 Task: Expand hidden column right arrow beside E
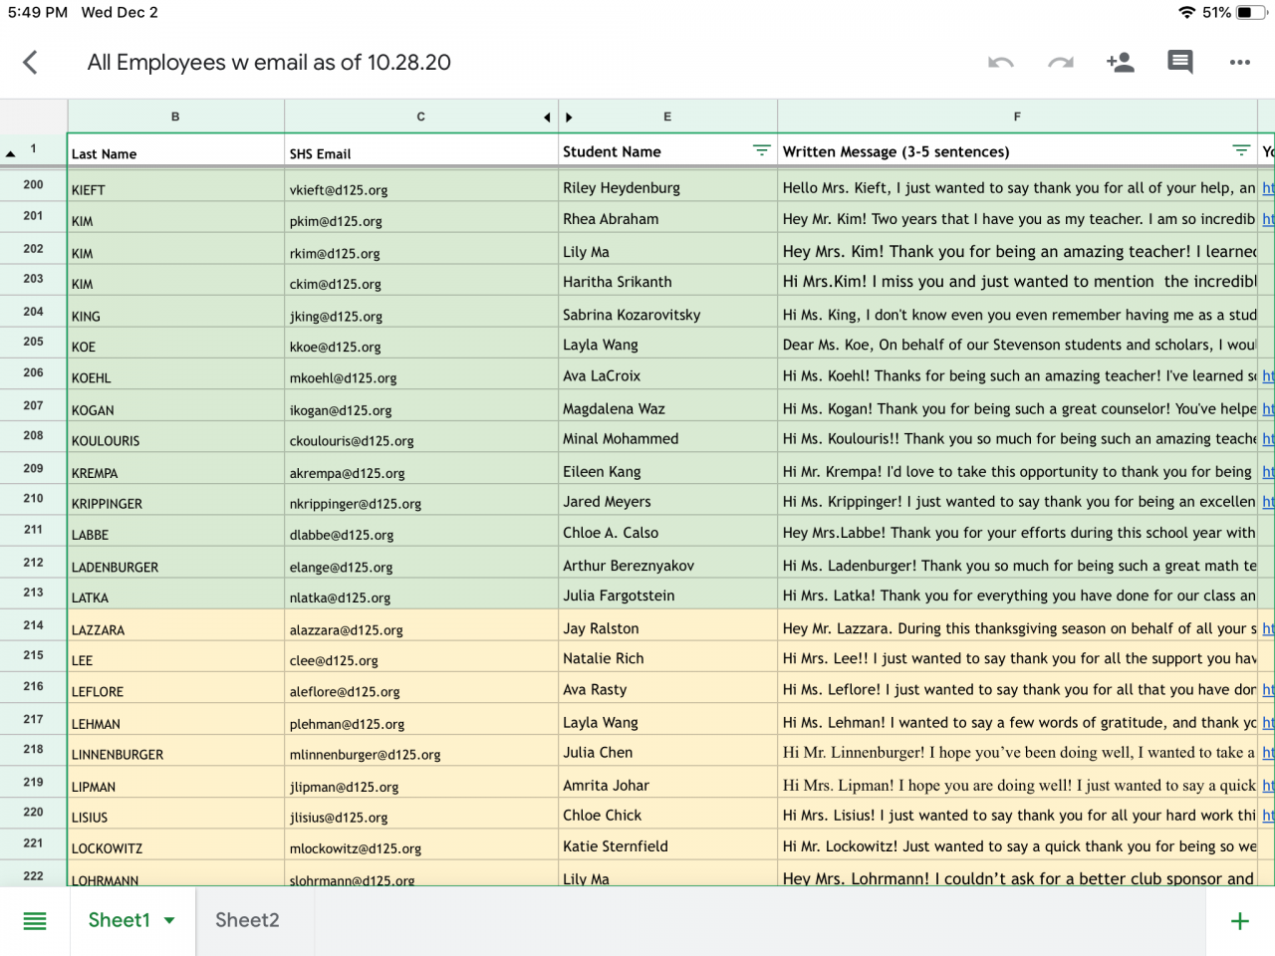click(x=569, y=118)
